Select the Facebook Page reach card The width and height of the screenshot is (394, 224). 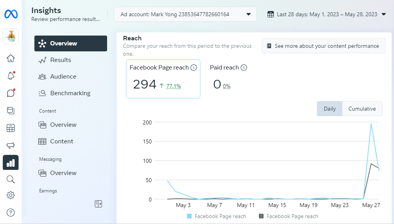[163, 79]
